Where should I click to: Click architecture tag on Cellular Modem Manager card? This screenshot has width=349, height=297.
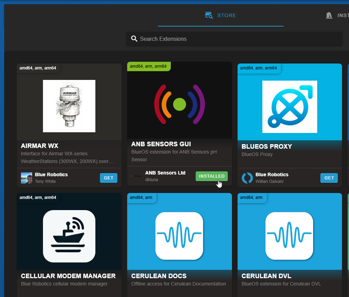pos(38,198)
